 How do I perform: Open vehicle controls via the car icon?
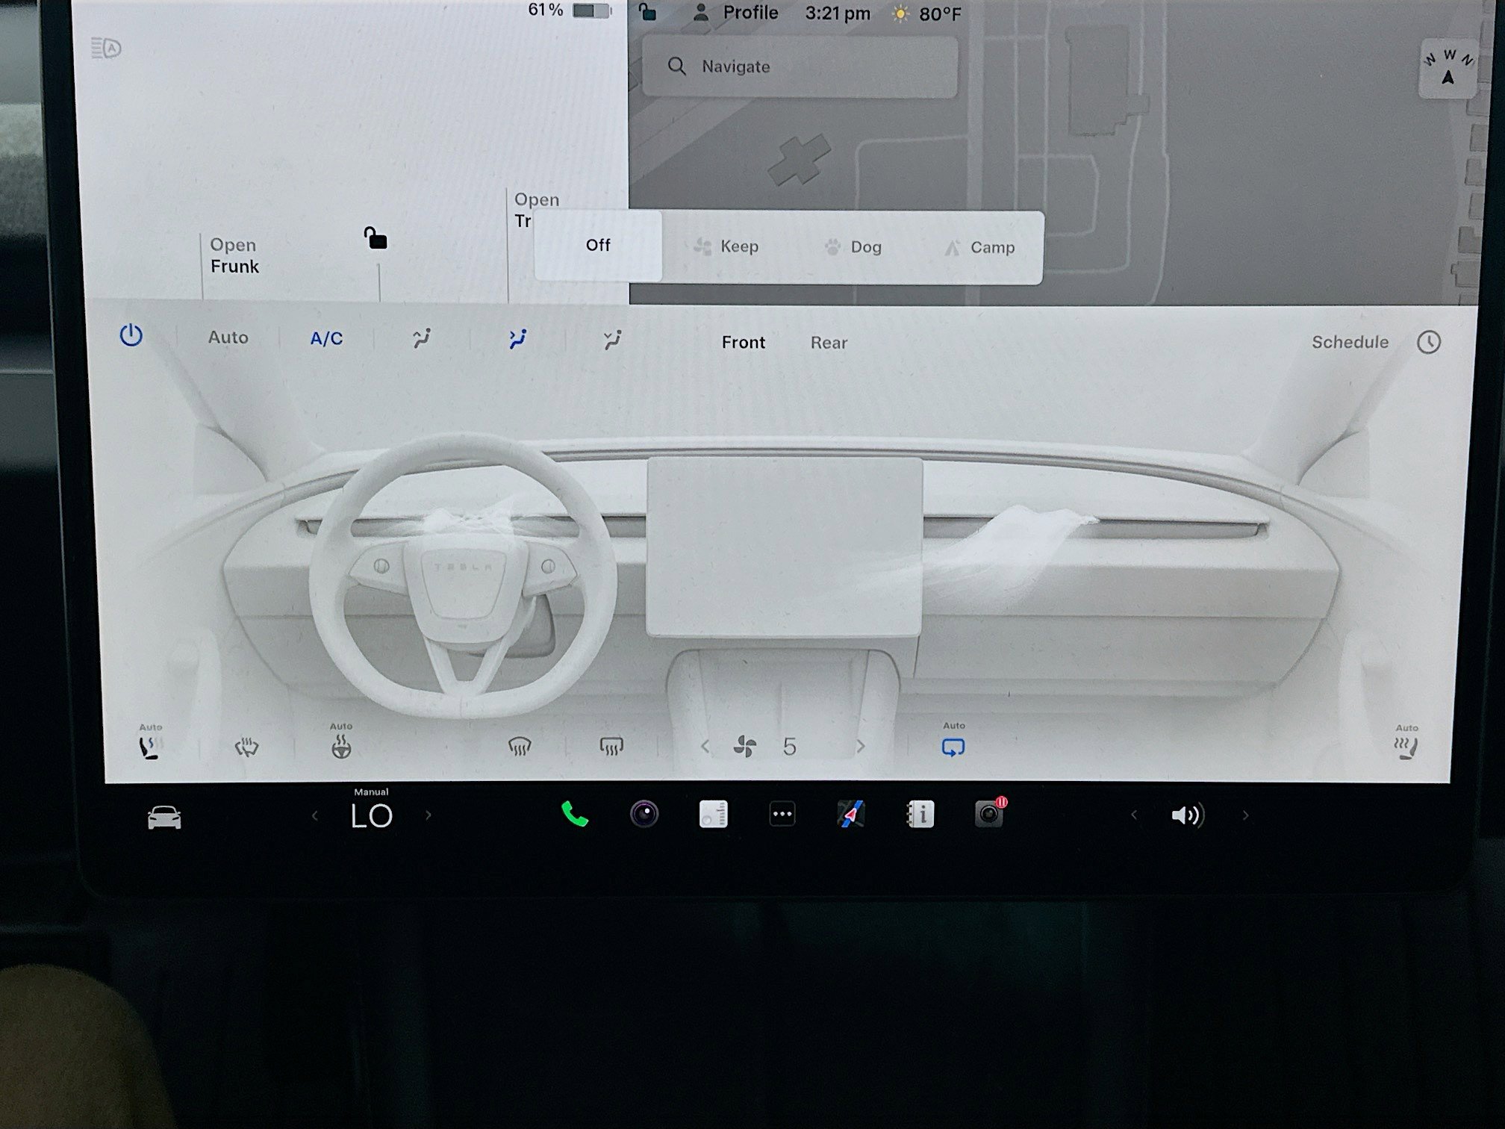[x=166, y=816]
